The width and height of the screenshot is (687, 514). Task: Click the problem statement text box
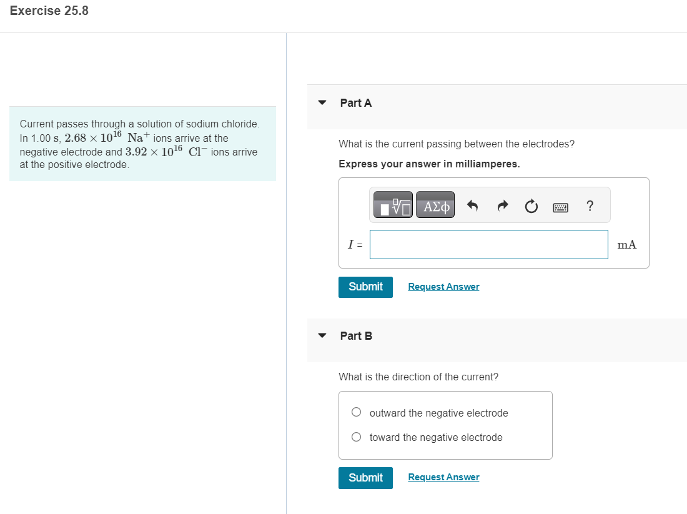click(x=142, y=144)
